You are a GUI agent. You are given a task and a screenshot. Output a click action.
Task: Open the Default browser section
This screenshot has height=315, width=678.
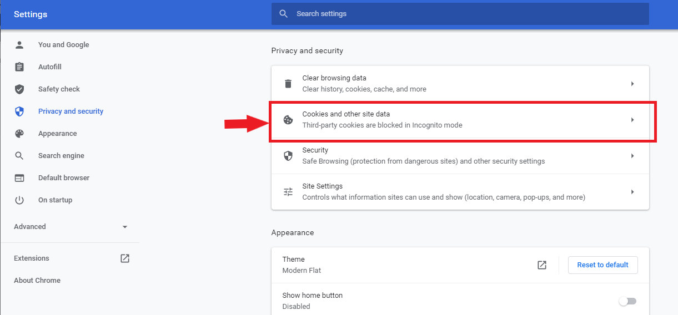pyautogui.click(x=64, y=178)
